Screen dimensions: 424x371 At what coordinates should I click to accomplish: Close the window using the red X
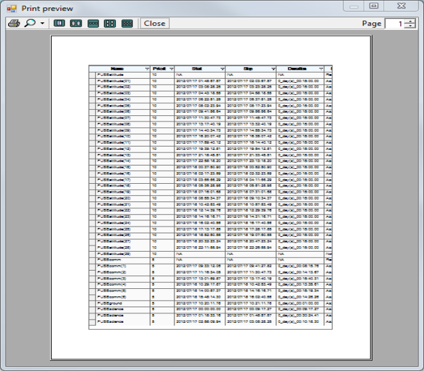coord(401,5)
